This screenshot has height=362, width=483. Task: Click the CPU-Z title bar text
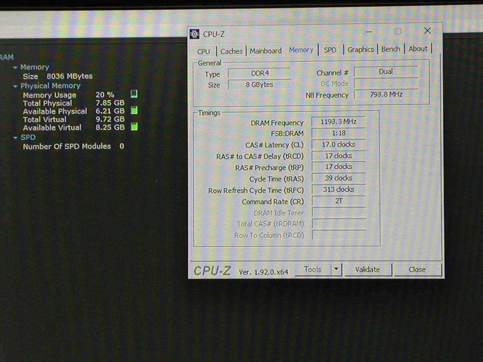pyautogui.click(x=214, y=34)
